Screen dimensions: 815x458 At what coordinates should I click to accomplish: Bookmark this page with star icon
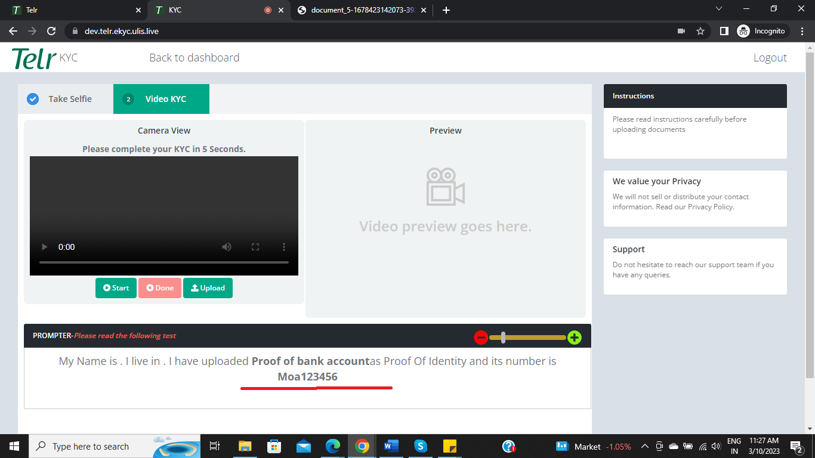pos(700,31)
